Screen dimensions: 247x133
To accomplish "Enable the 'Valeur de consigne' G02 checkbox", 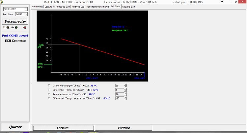I will [x=49, y=86].
